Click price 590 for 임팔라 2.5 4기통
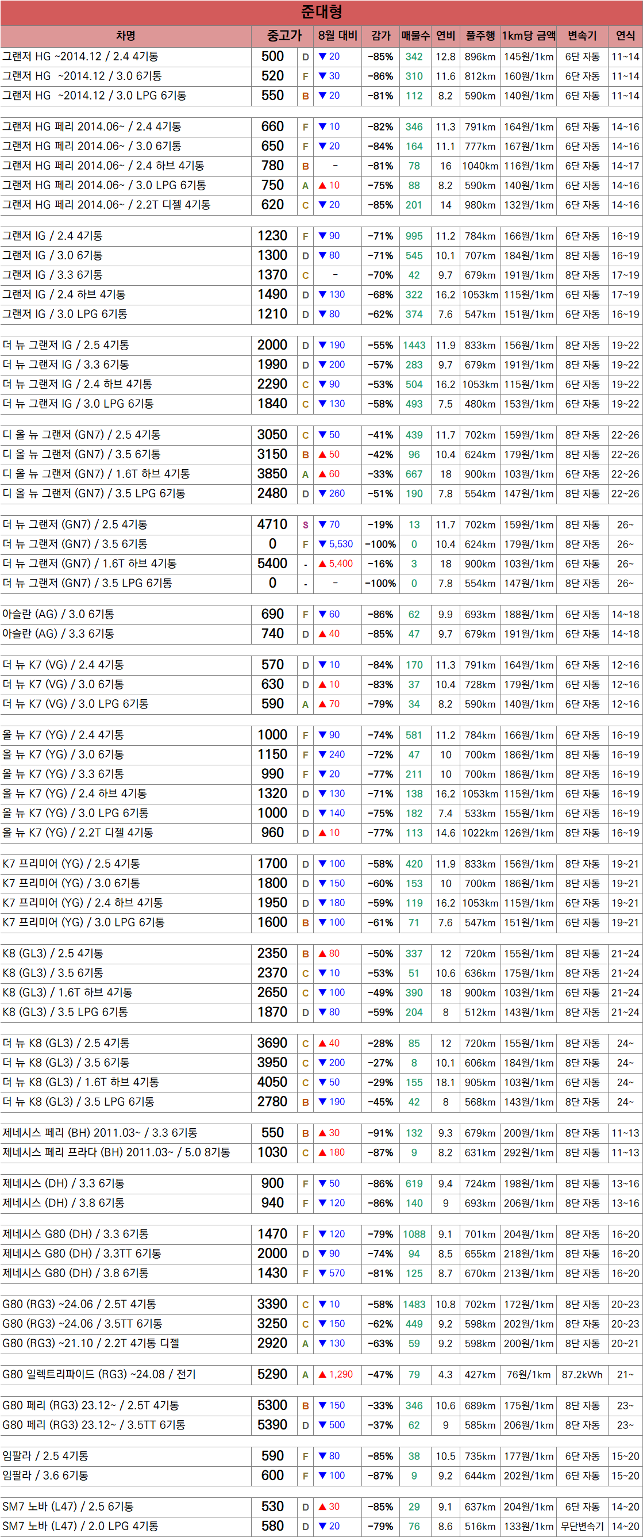 (x=272, y=1456)
